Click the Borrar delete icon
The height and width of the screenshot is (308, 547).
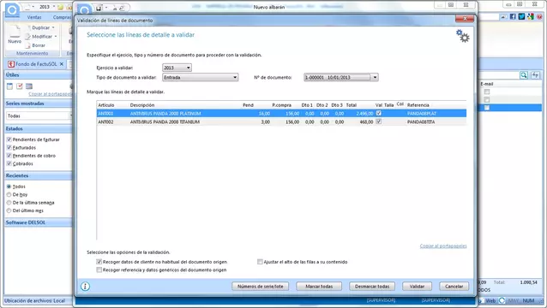[x=28, y=45]
